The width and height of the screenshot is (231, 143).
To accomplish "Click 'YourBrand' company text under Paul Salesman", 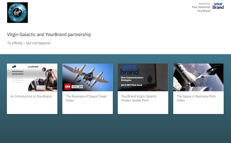I will coord(204,11).
